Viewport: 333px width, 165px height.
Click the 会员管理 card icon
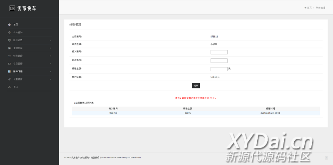(x=9, y=64)
